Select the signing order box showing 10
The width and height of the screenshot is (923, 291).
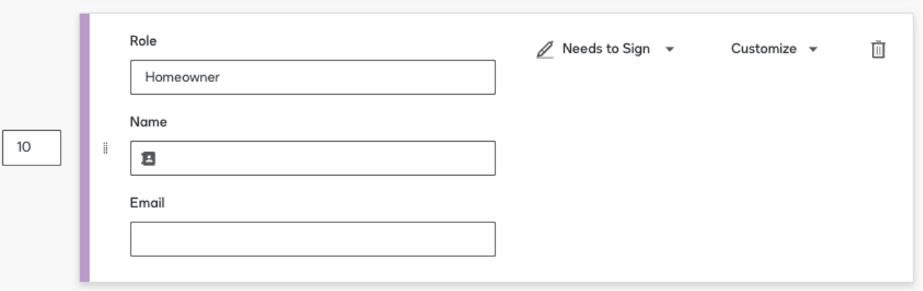pos(32,148)
